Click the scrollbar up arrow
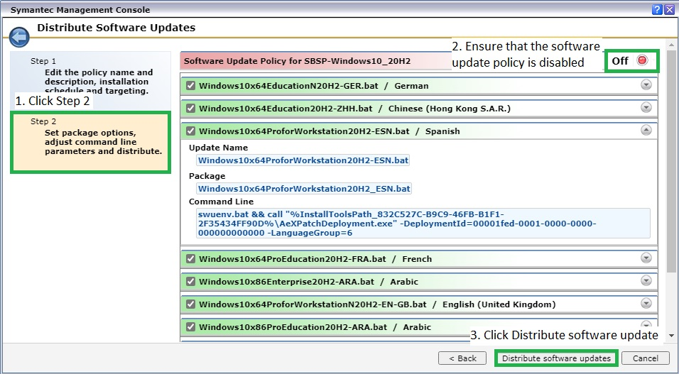 [672, 44]
